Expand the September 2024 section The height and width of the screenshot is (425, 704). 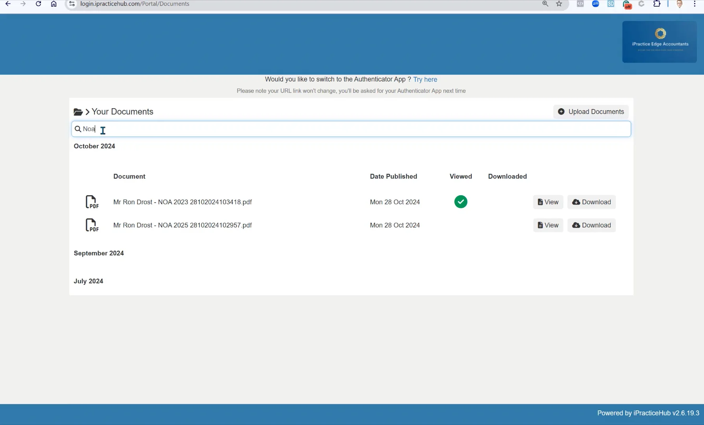point(99,253)
